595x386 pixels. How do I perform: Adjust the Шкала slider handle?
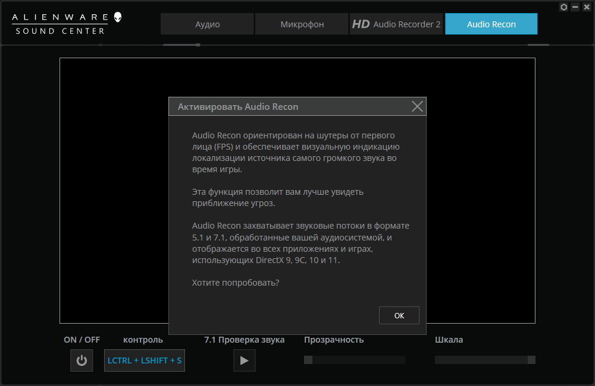pos(531,360)
